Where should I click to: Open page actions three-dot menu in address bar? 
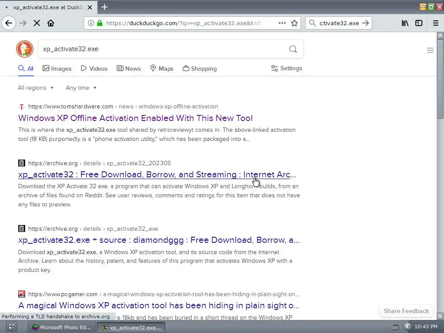pyautogui.click(x=282, y=23)
